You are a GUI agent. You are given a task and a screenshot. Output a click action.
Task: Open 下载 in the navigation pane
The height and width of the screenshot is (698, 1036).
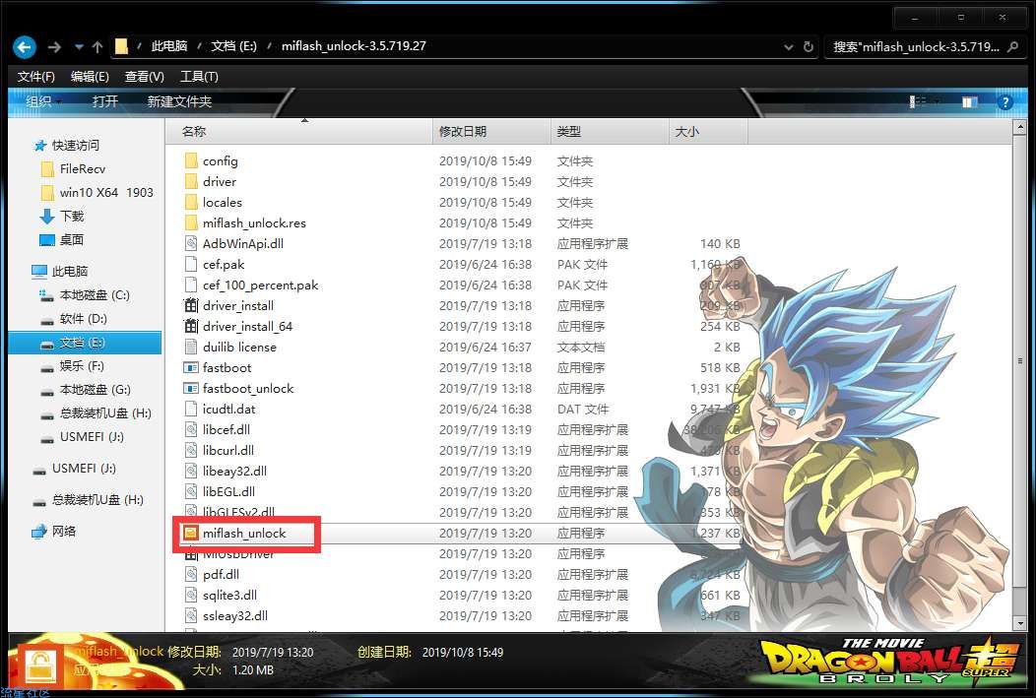coord(72,216)
